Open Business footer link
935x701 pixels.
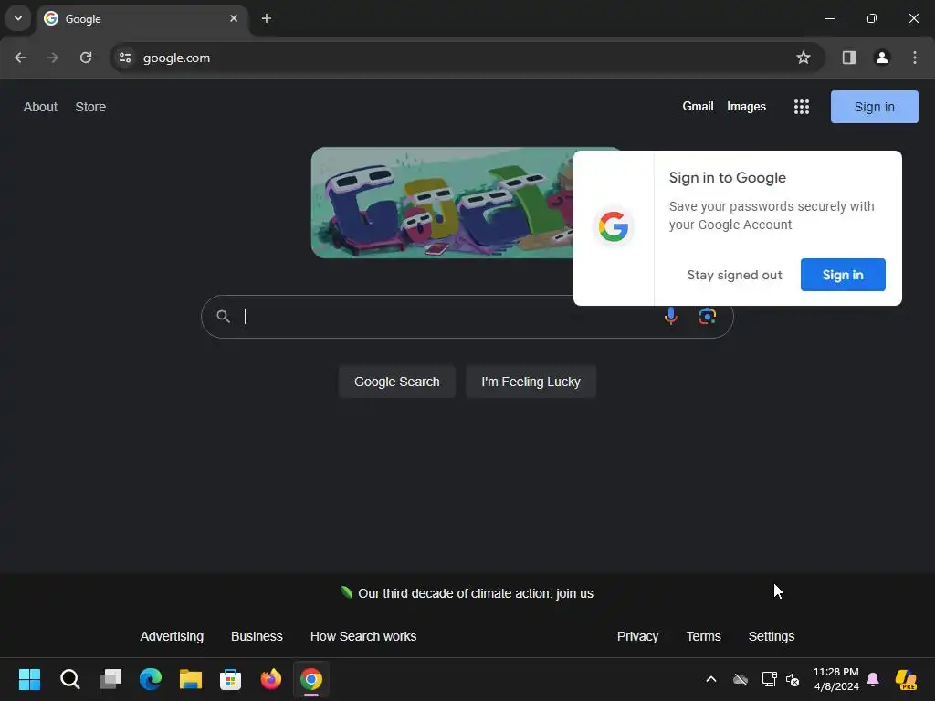point(257,636)
